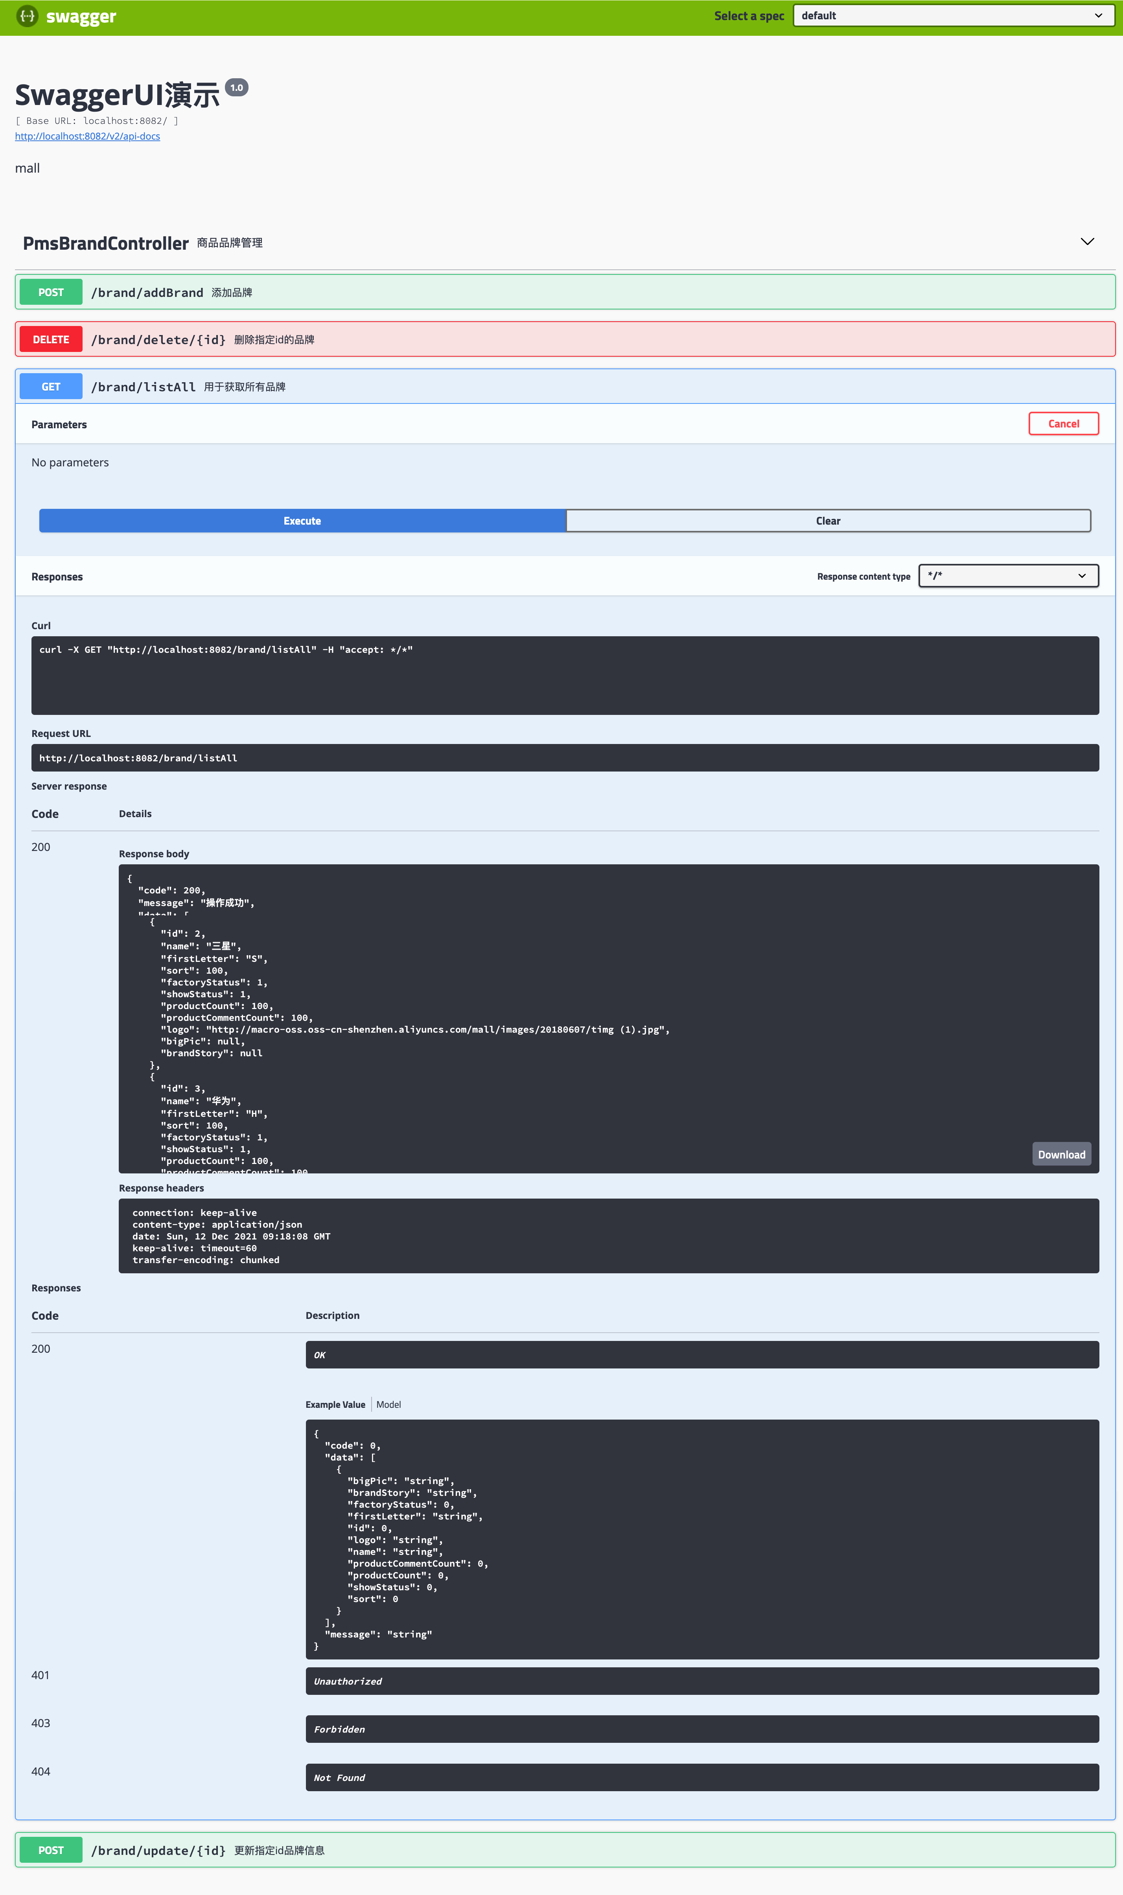Collapse the PmsBrandController section chevron

click(x=1087, y=242)
